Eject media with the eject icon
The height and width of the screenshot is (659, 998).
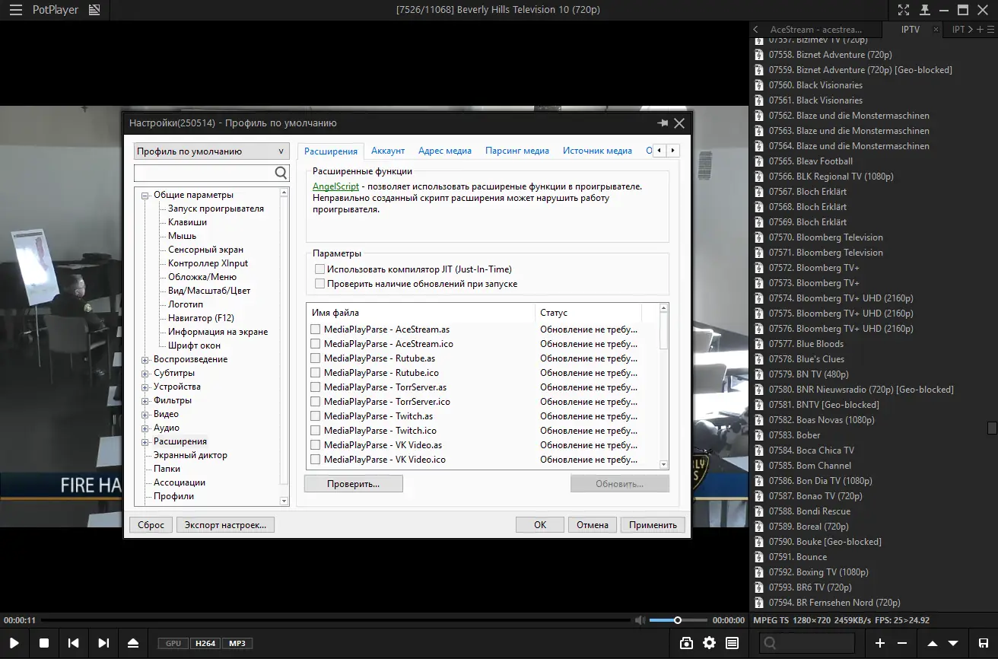tap(133, 643)
